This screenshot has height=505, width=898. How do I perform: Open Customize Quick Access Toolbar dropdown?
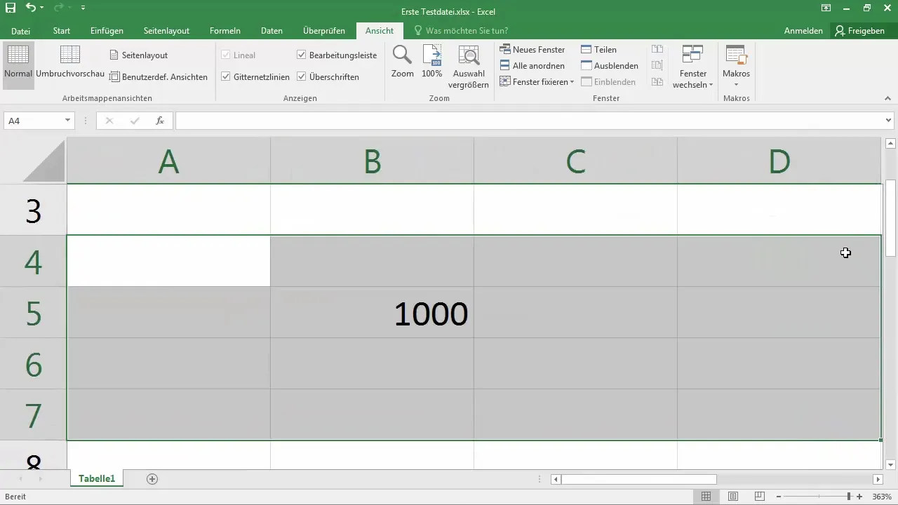(83, 8)
